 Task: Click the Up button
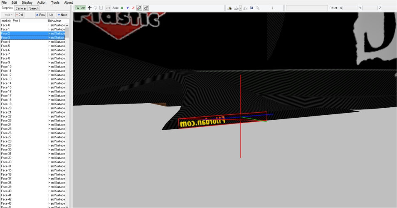click(x=52, y=15)
